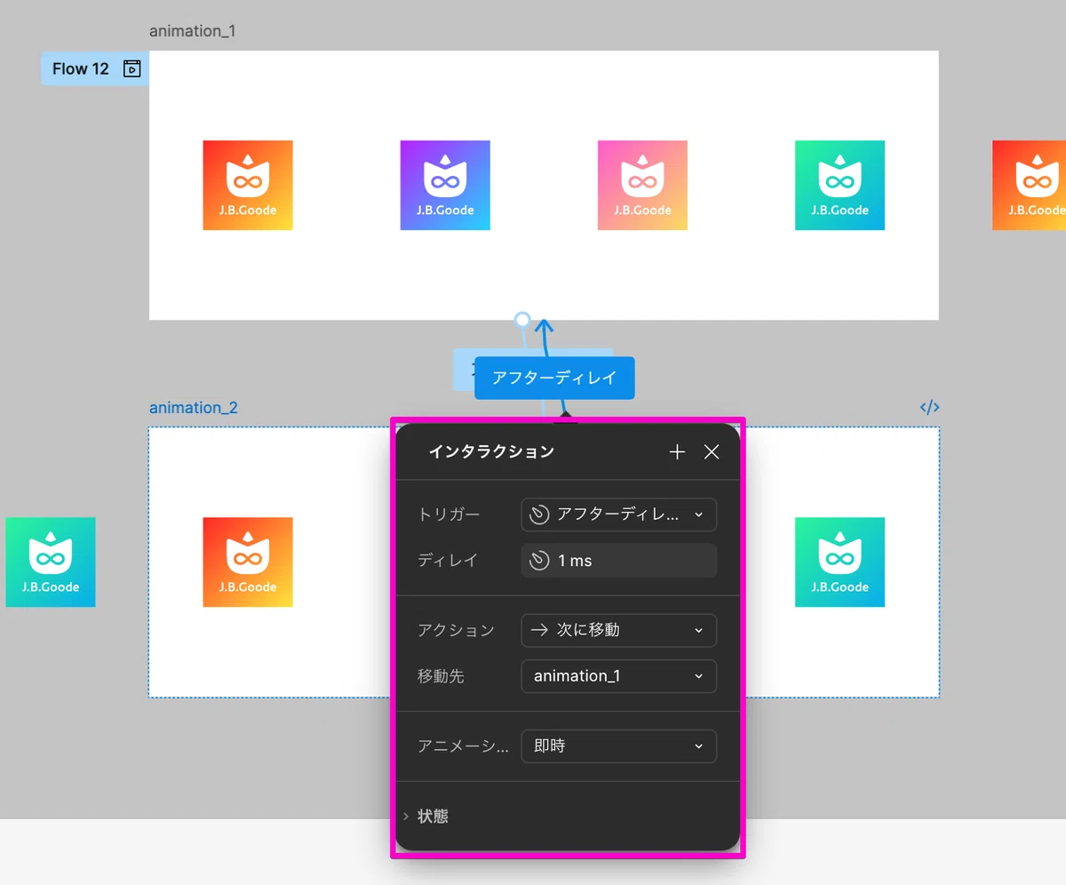Click the arrow icon in the アクション dropdown
Screen dimensions: 1066x885
[x=539, y=630]
